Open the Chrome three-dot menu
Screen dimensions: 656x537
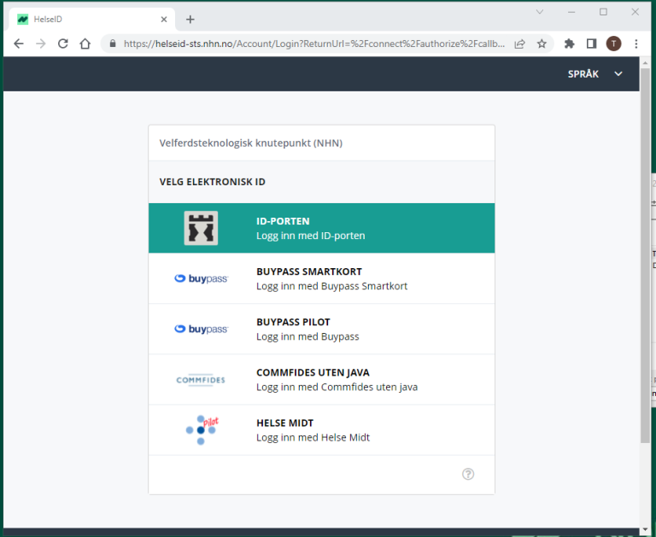[x=636, y=44]
